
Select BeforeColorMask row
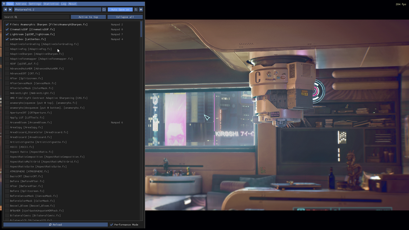32,201
